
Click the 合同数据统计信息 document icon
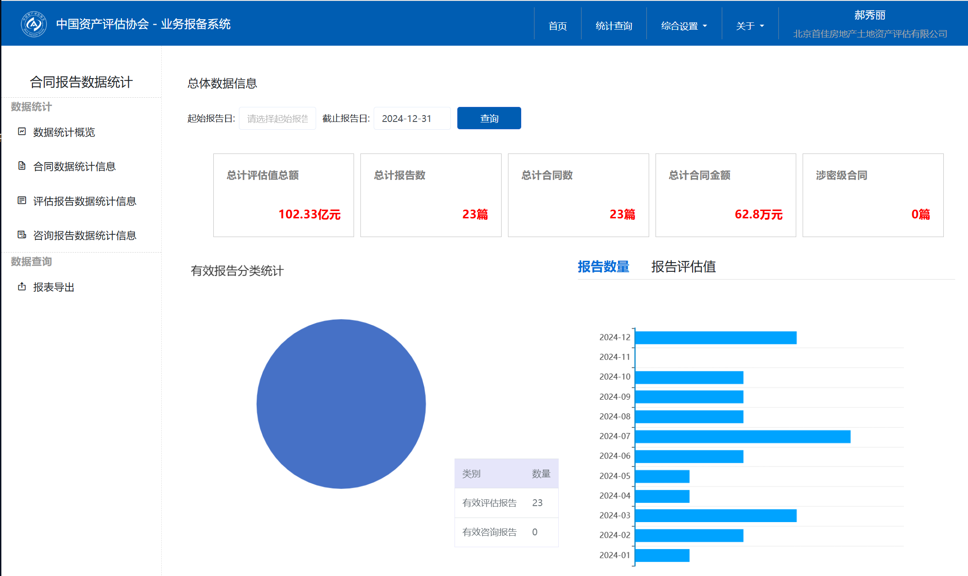point(22,166)
